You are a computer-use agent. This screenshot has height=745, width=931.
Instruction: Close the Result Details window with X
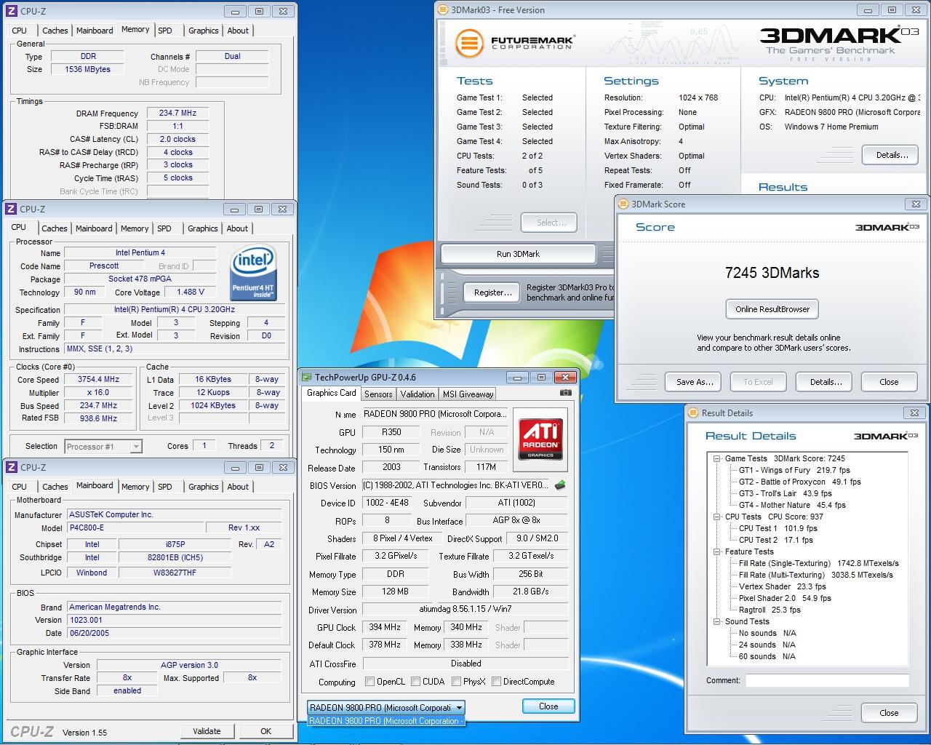coord(914,413)
